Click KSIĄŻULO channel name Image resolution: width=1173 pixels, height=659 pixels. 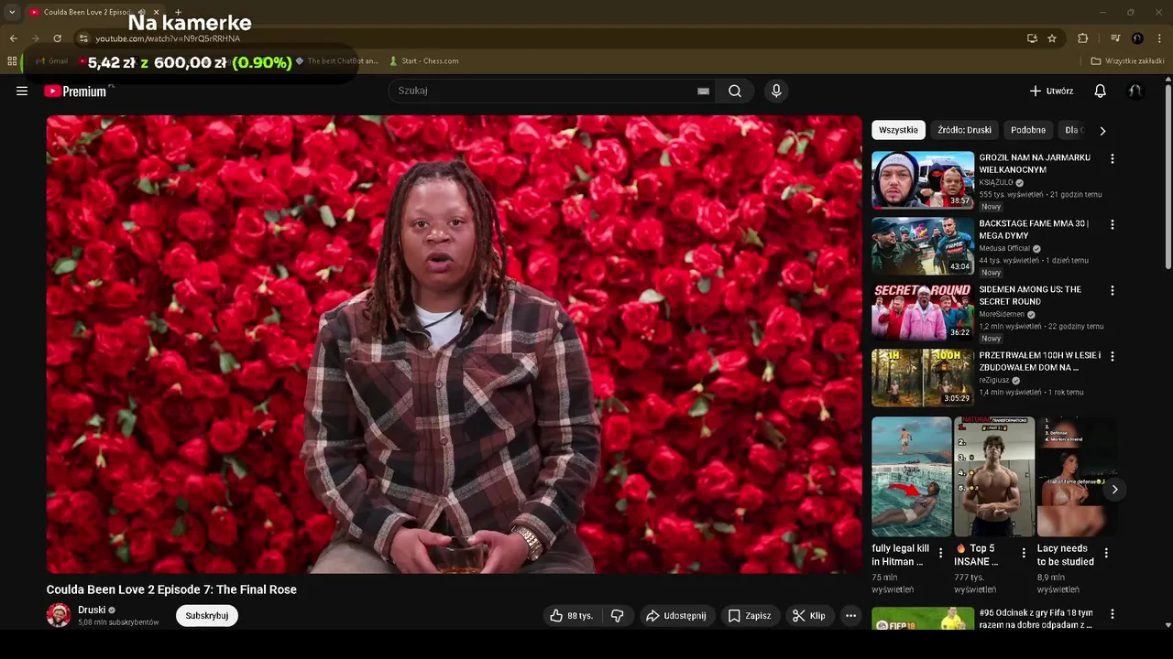tap(996, 182)
